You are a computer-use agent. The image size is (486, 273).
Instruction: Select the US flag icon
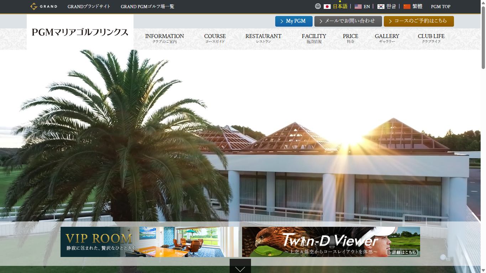(358, 6)
